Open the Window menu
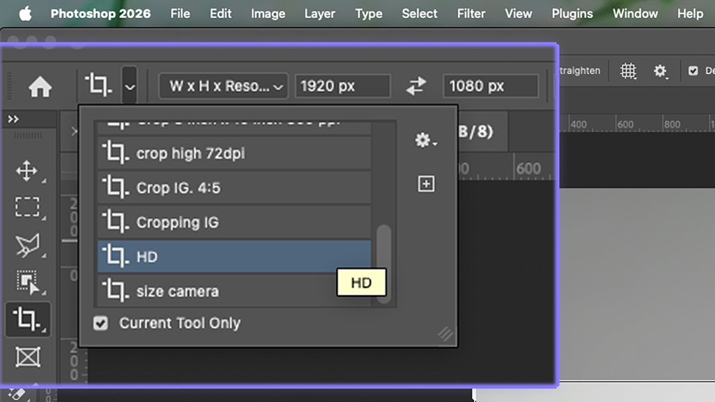This screenshot has width=715, height=402. (x=635, y=14)
